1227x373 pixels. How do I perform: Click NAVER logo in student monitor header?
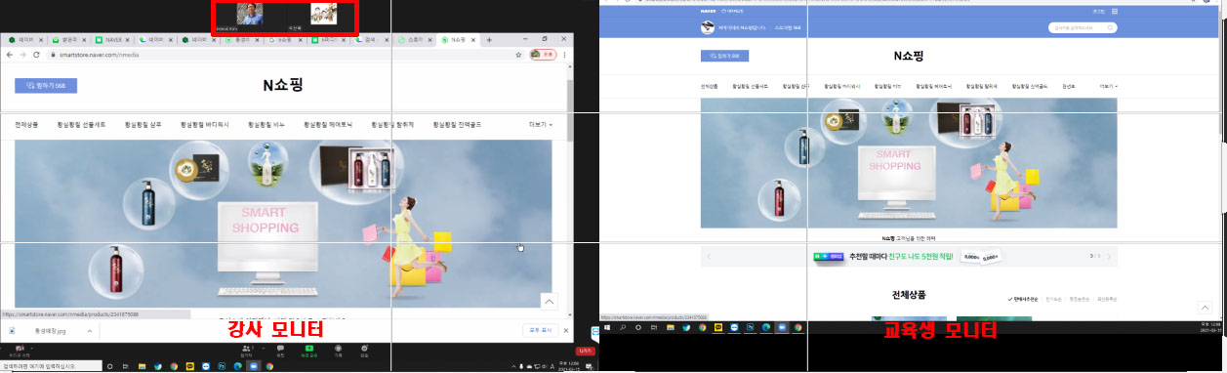coord(708,11)
